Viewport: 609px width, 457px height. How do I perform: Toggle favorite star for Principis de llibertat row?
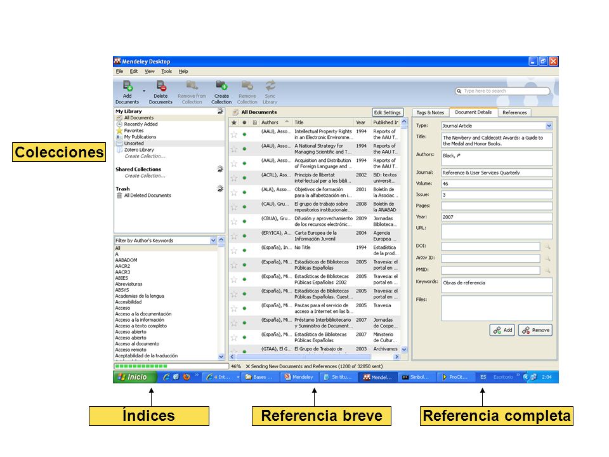234,178
